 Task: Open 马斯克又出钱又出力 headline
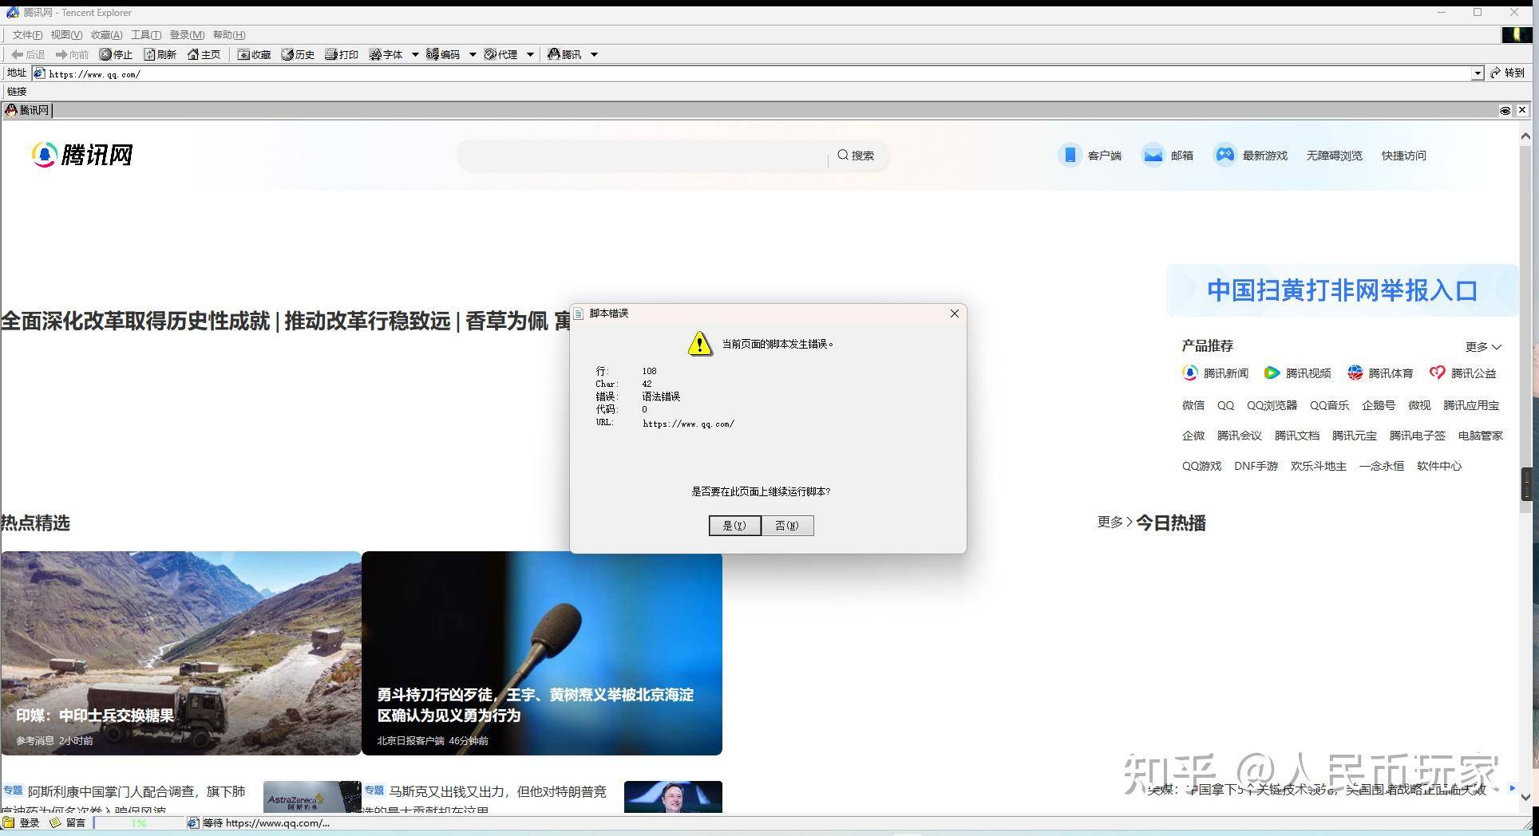(497, 791)
